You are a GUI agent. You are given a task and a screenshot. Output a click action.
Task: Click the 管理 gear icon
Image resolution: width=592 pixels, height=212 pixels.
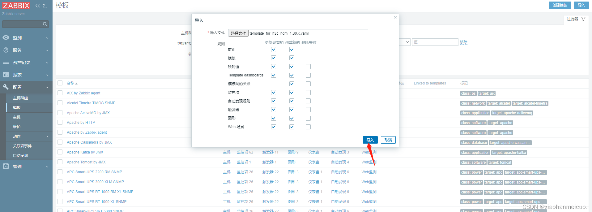(x=6, y=166)
